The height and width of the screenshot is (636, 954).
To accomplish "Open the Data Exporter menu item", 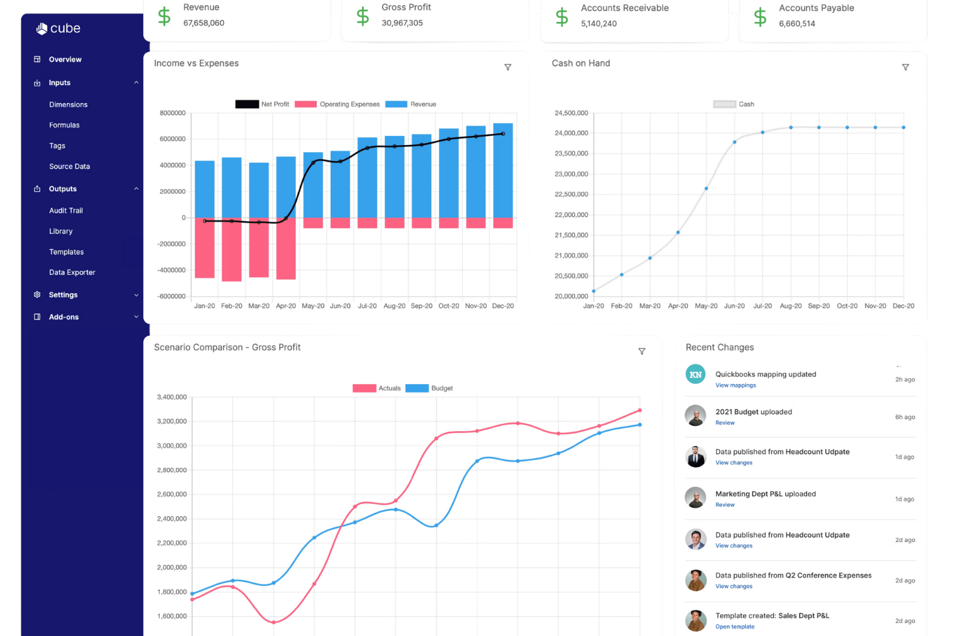I will click(x=72, y=273).
